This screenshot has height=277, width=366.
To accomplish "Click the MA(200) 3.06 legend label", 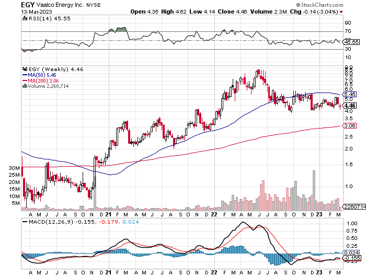I will [x=43, y=80].
